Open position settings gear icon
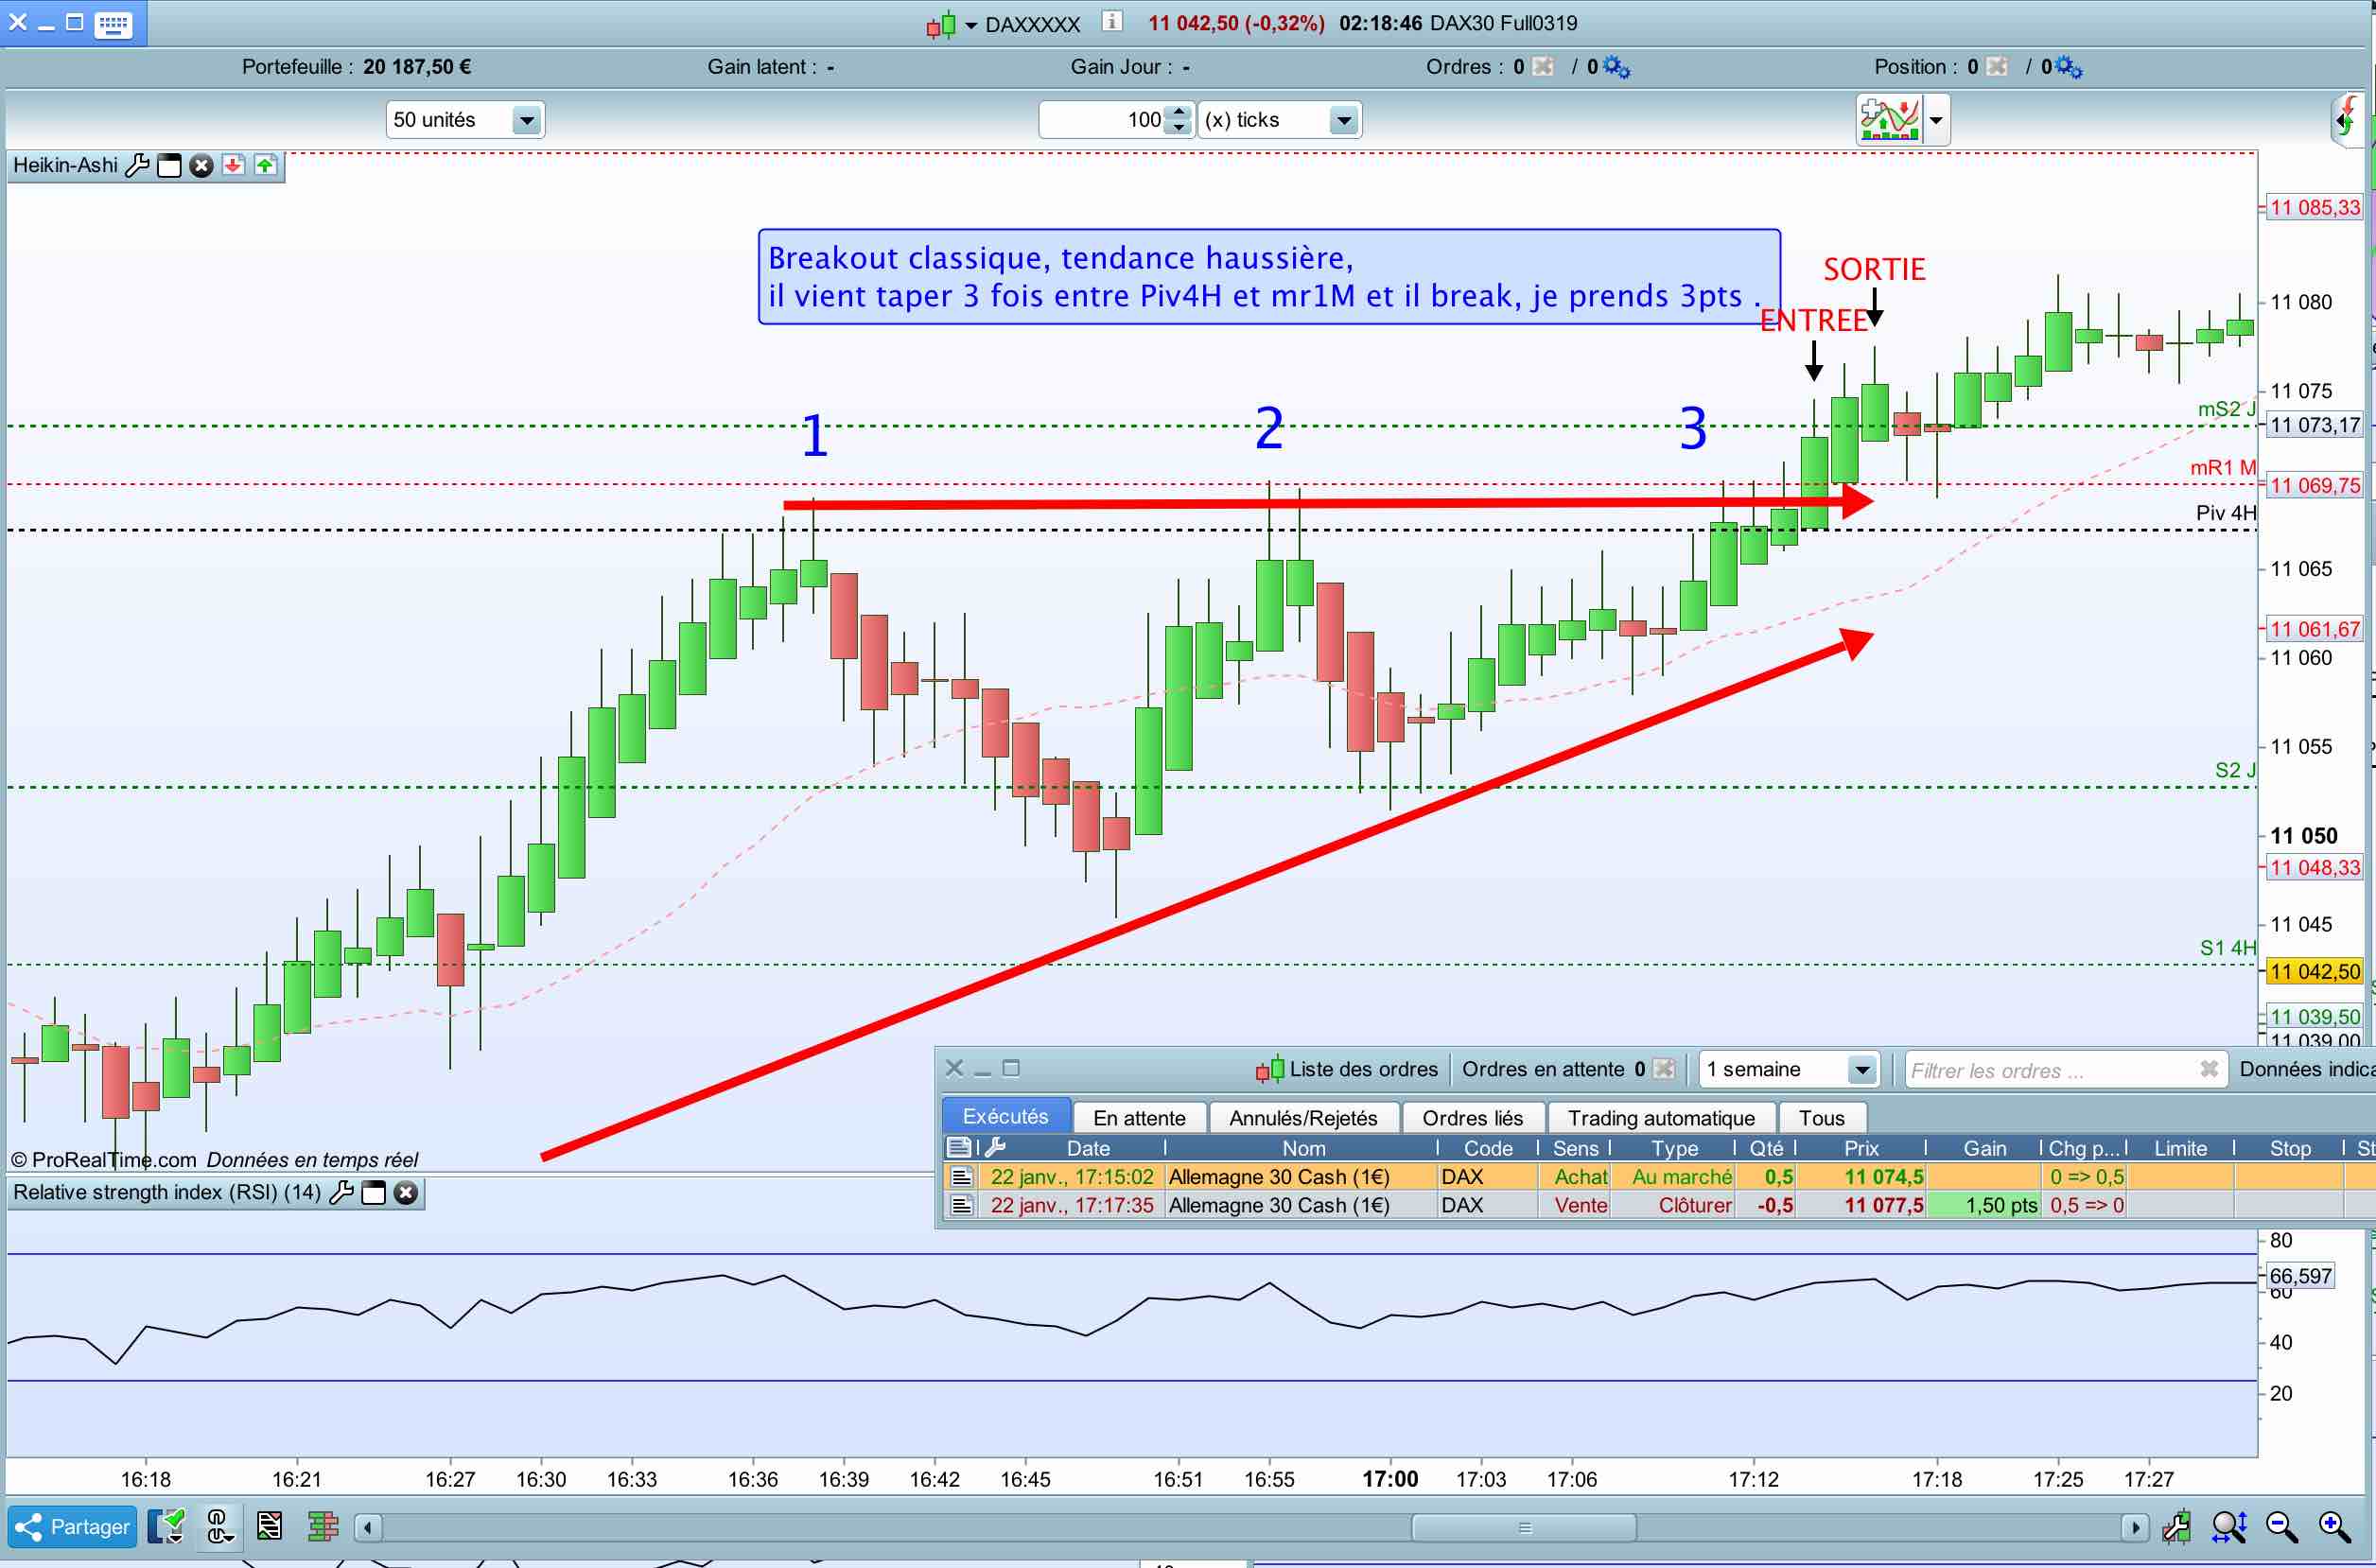This screenshot has height=1568, width=2376. tap(2069, 67)
